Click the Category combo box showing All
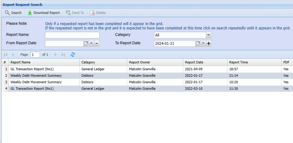The width and height of the screenshot is (293, 143). click(180, 35)
